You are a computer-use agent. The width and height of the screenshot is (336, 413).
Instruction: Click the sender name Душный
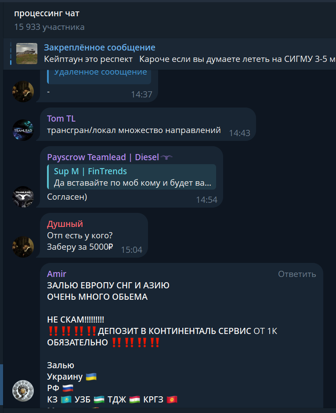click(65, 224)
